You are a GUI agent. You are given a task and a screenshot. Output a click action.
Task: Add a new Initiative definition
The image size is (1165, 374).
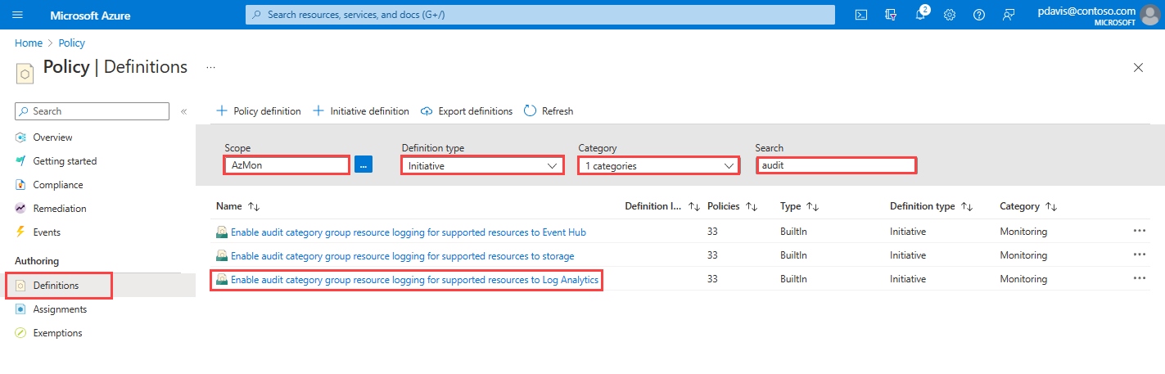tap(361, 110)
